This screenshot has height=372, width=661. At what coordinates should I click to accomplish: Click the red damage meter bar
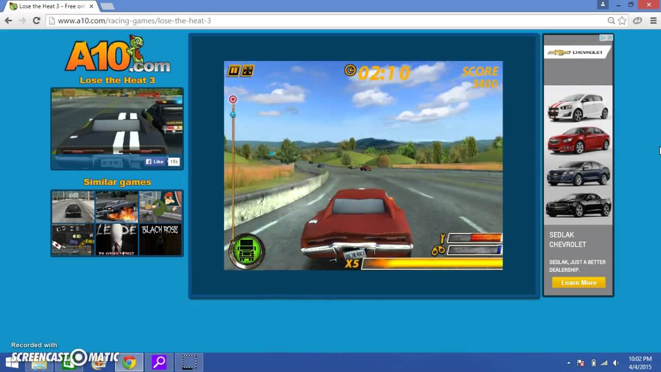pyautogui.click(x=475, y=238)
